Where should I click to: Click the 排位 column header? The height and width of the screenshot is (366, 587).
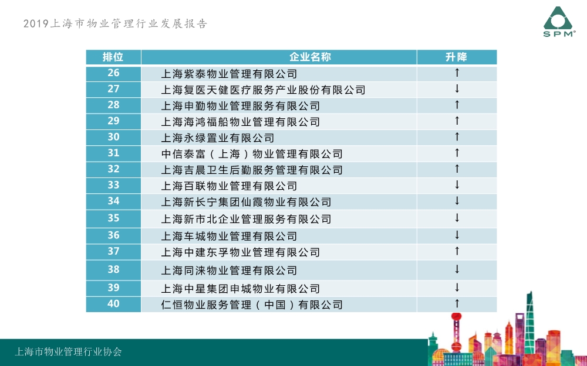pyautogui.click(x=113, y=57)
